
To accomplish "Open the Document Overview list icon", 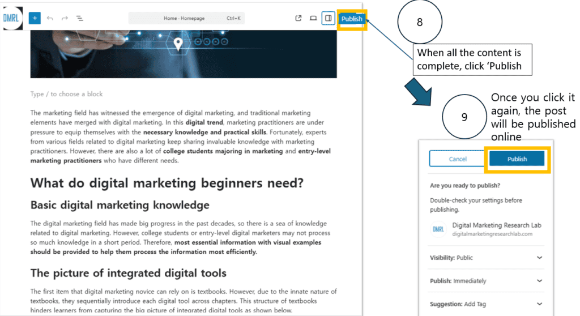I will [80, 18].
